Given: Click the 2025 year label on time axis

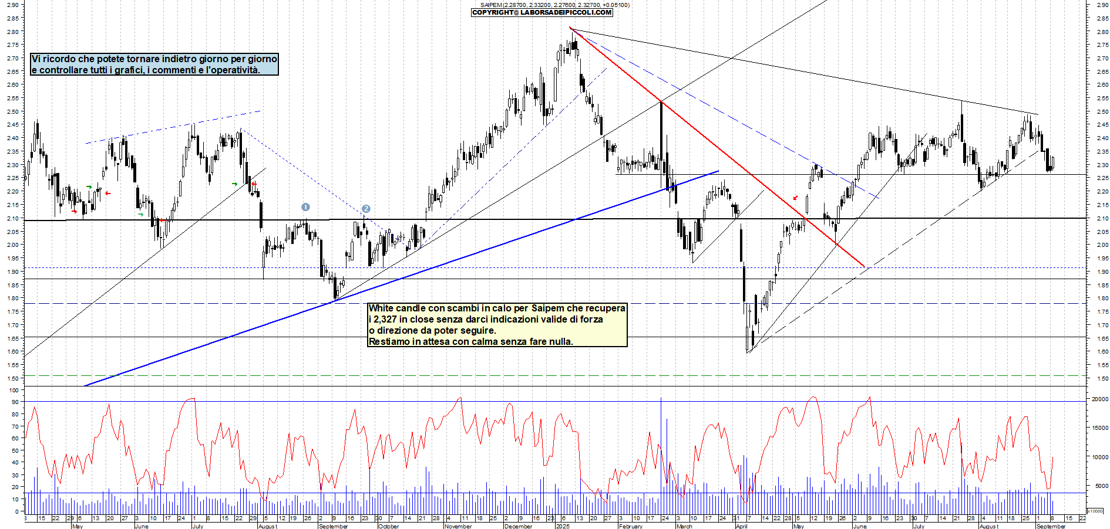Looking at the screenshot, I should [563, 526].
